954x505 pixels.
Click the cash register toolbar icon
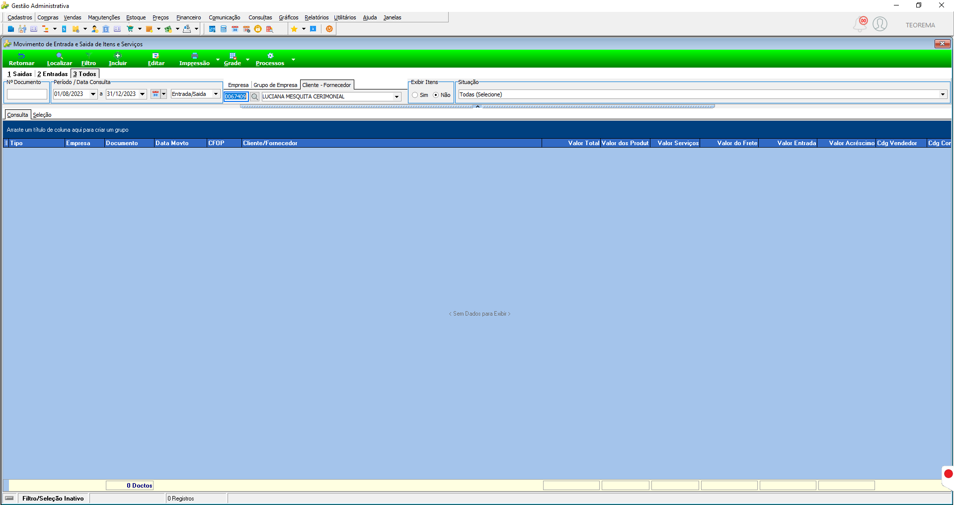pyautogui.click(x=187, y=29)
